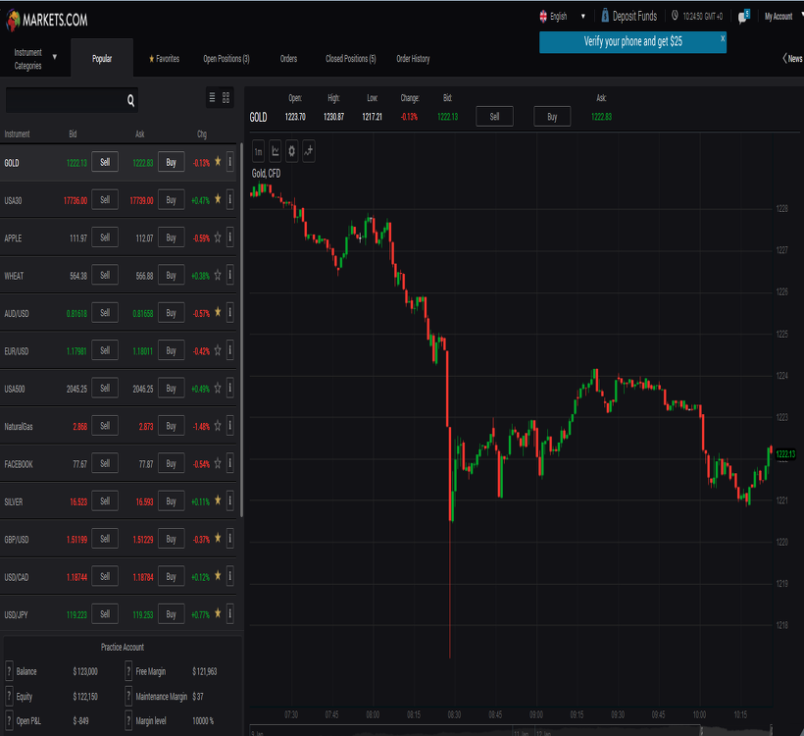The image size is (804, 736).
Task: Show help for Free Margin field
Action: pos(128,671)
